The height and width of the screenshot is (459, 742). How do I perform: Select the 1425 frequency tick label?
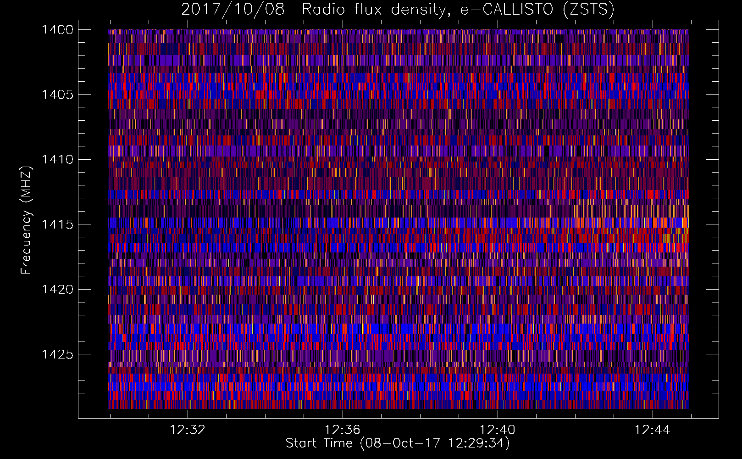click(57, 354)
